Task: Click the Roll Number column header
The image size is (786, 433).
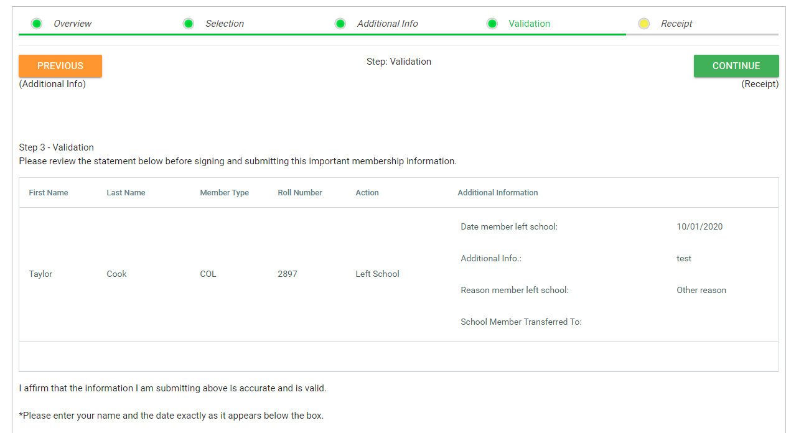Action: 300,193
